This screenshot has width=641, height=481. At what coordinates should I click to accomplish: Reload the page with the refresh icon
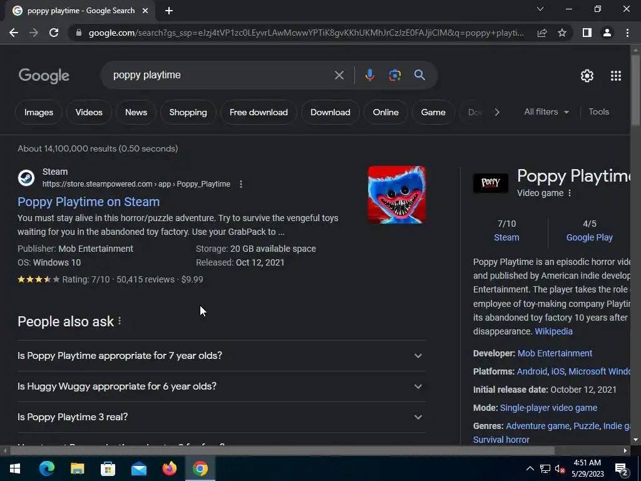coord(54,33)
